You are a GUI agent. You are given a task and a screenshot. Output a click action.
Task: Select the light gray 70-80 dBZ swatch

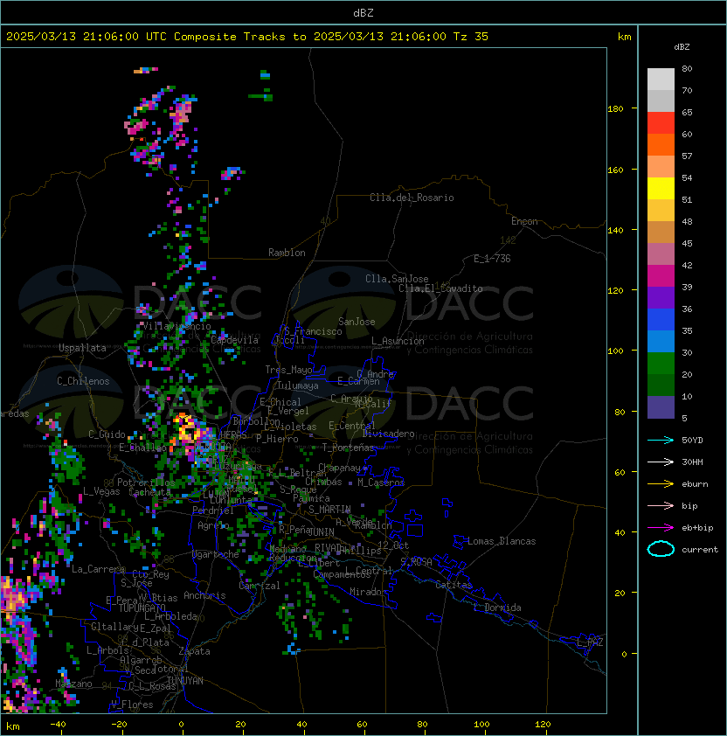661,80
